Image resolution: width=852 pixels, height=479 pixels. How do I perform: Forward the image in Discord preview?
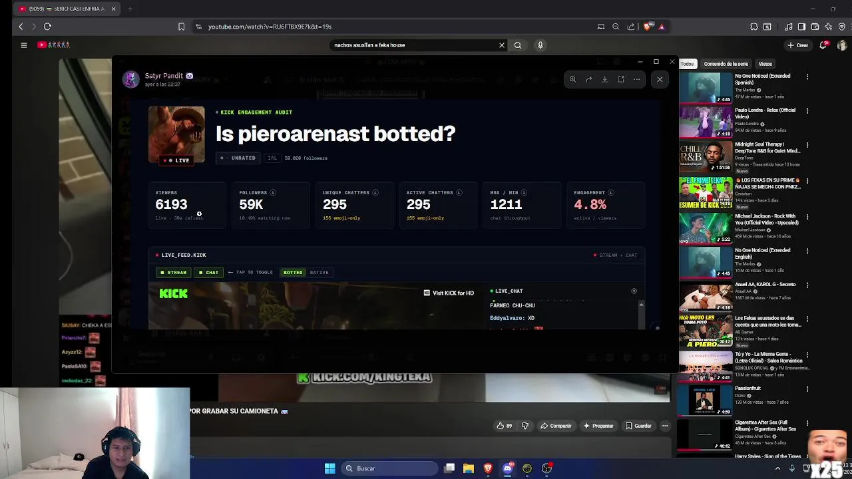click(x=589, y=79)
